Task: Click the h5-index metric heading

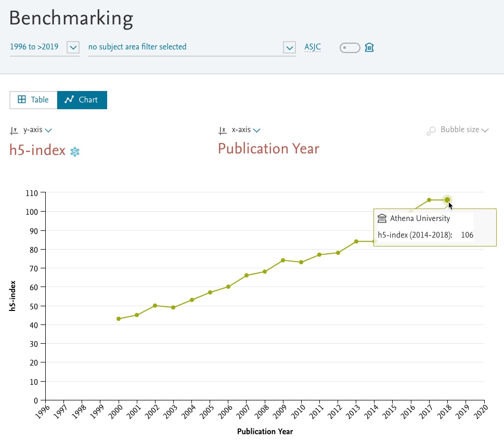Action: [x=37, y=150]
